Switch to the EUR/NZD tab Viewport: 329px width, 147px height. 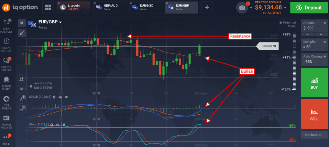(146, 8)
